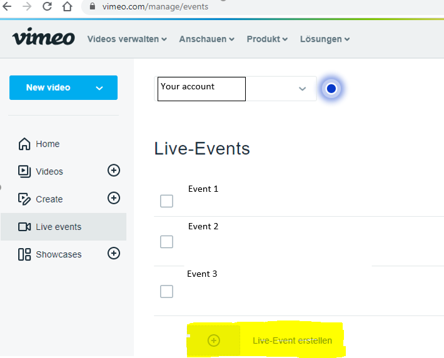Click the browser reload icon
Viewport: 444px width, 358px height.
[47, 7]
